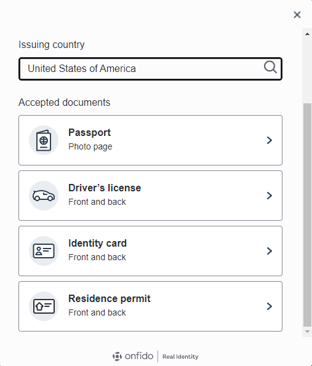Image resolution: width=312 pixels, height=366 pixels.
Task: Choose Identity card document option
Action: pyautogui.click(x=150, y=251)
